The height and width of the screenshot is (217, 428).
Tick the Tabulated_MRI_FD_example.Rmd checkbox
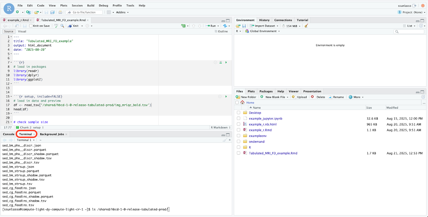pyautogui.click(x=238, y=153)
